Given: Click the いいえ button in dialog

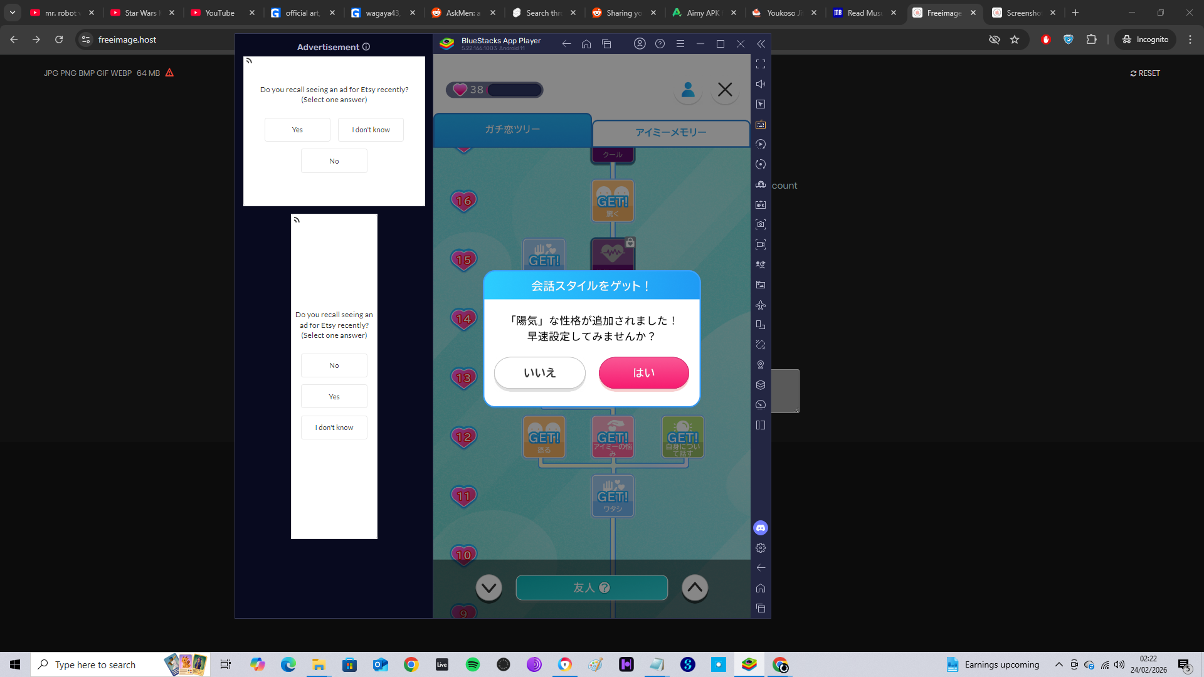Looking at the screenshot, I should coord(539,373).
